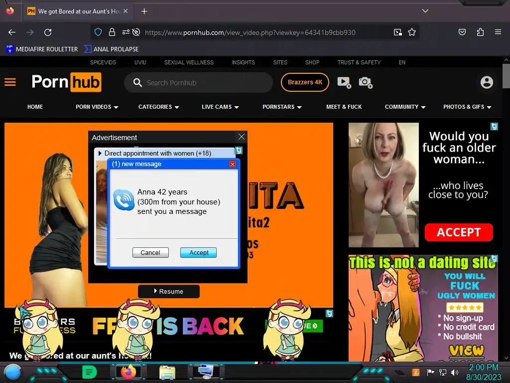The height and width of the screenshot is (383, 510).
Task: Click the Brazzers 4K button
Action: pyautogui.click(x=305, y=82)
